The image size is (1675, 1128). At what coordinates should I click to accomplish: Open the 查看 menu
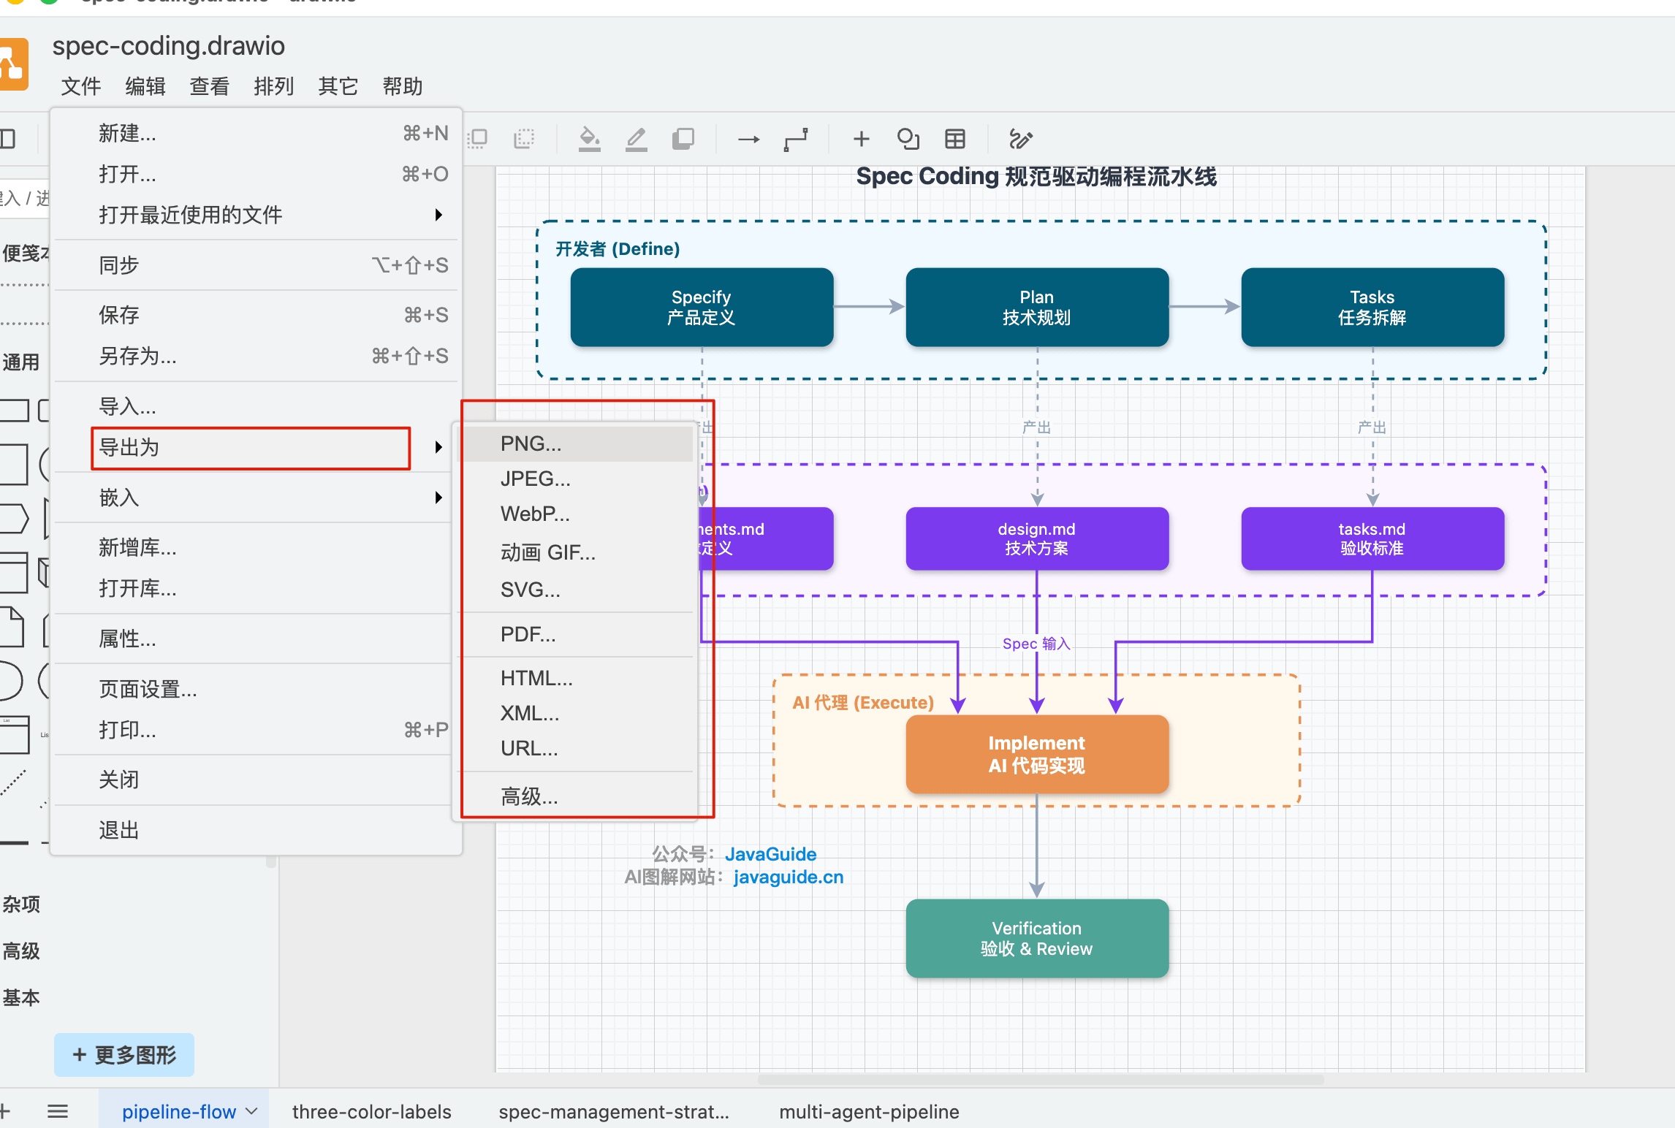tap(210, 86)
